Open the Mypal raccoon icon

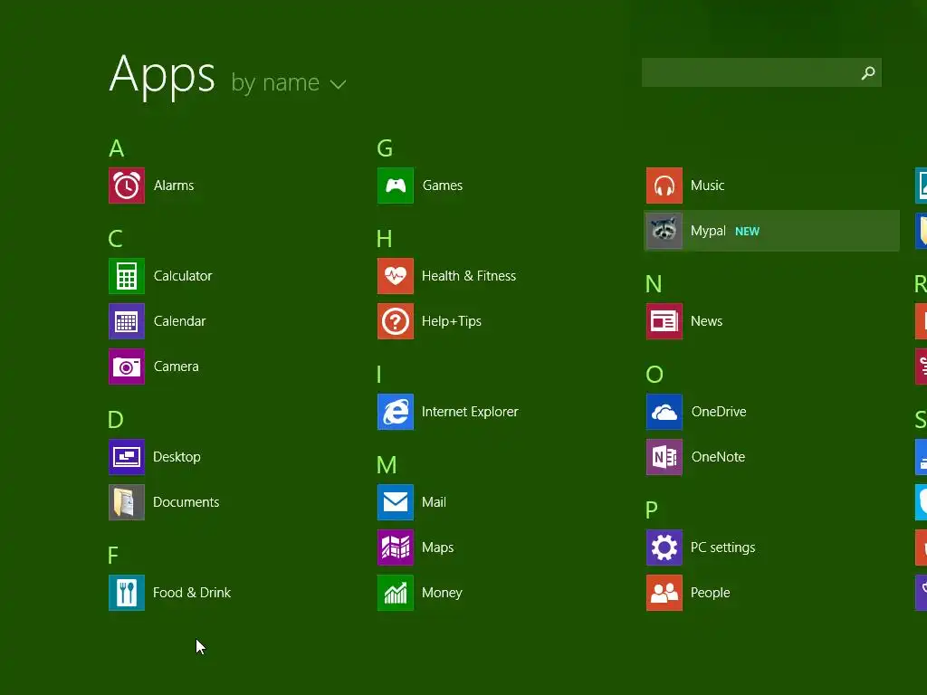coord(664,231)
